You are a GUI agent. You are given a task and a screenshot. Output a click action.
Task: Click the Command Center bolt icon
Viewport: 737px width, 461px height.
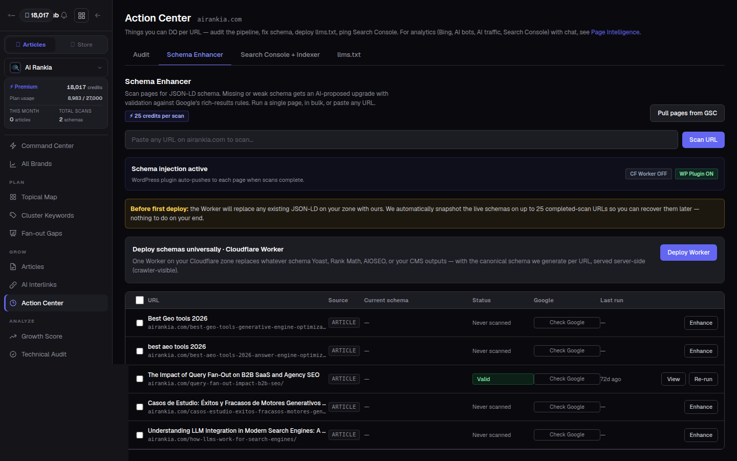(13, 146)
